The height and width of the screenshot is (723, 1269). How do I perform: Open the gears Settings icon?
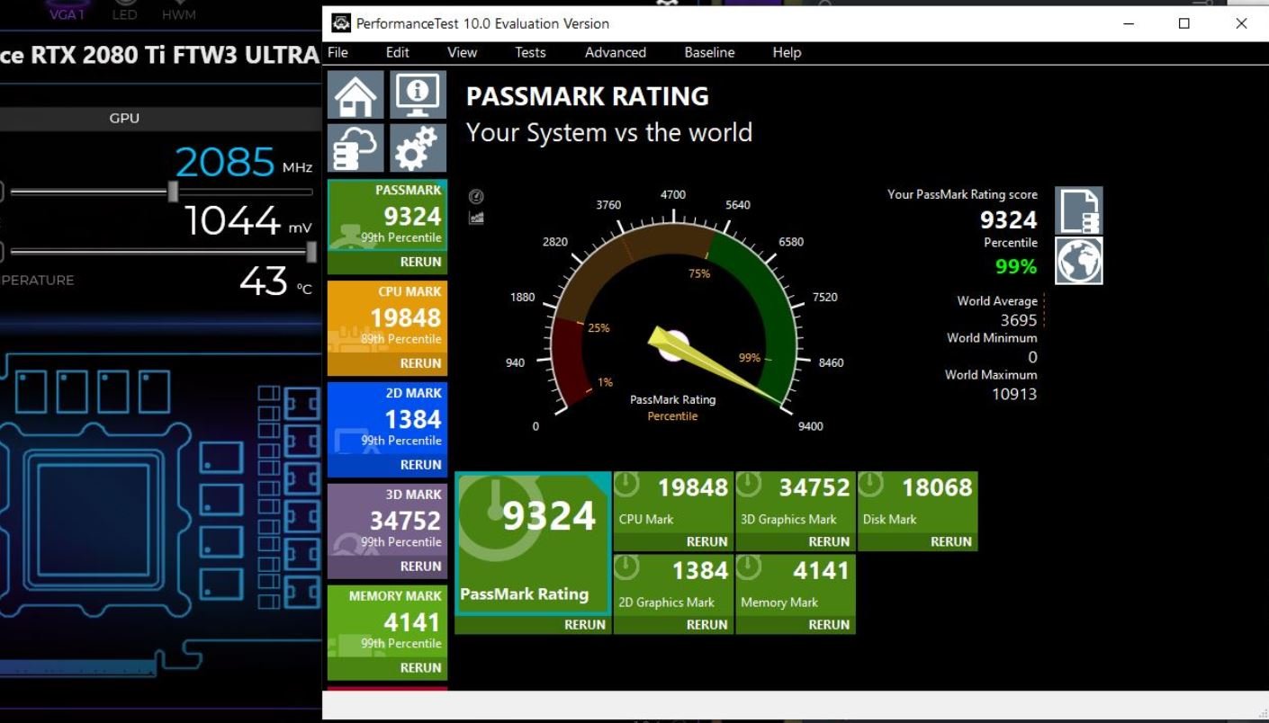(418, 148)
